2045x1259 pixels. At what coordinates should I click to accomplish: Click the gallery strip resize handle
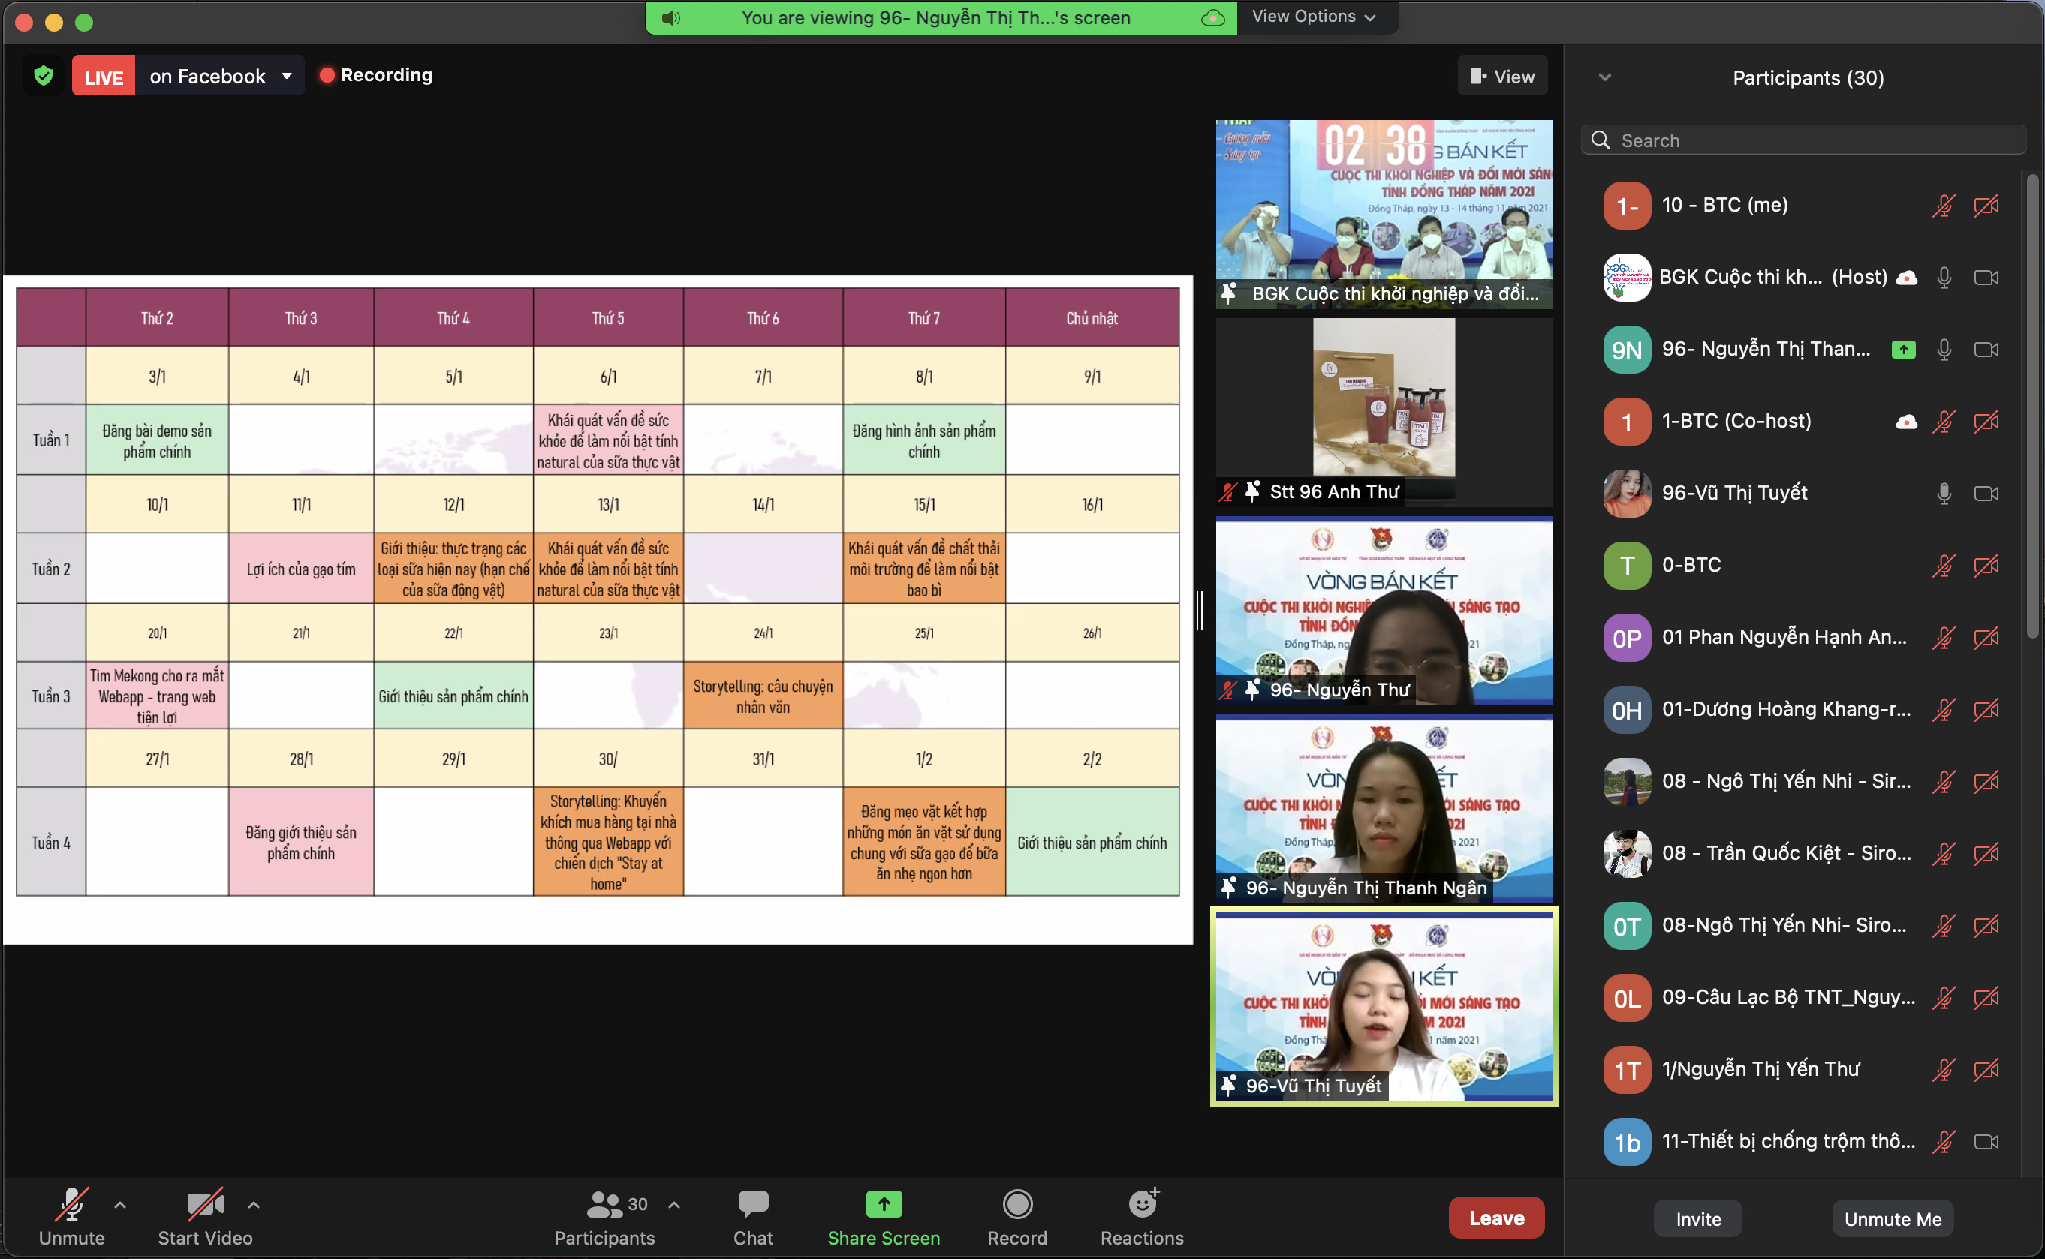point(1200,610)
